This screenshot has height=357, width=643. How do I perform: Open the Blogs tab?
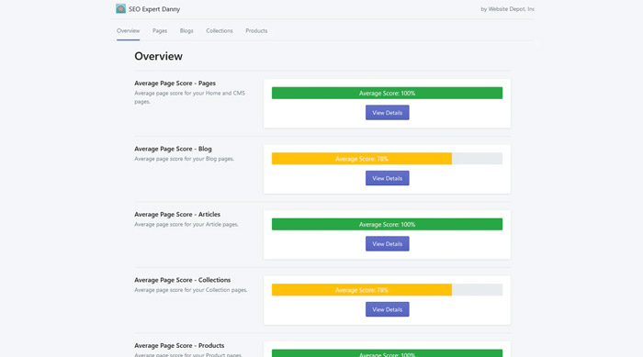point(186,30)
